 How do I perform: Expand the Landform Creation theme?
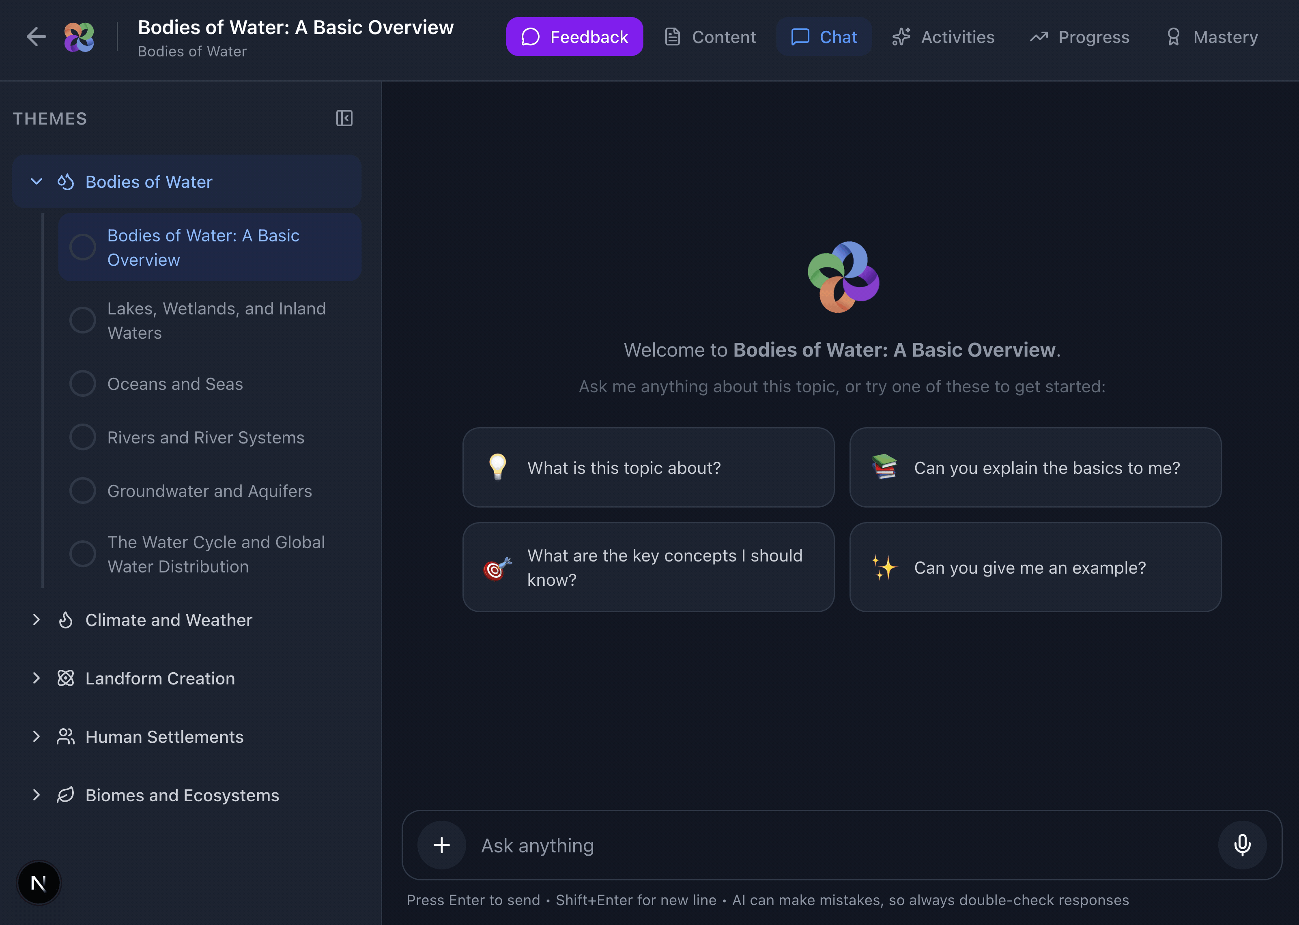click(x=37, y=678)
